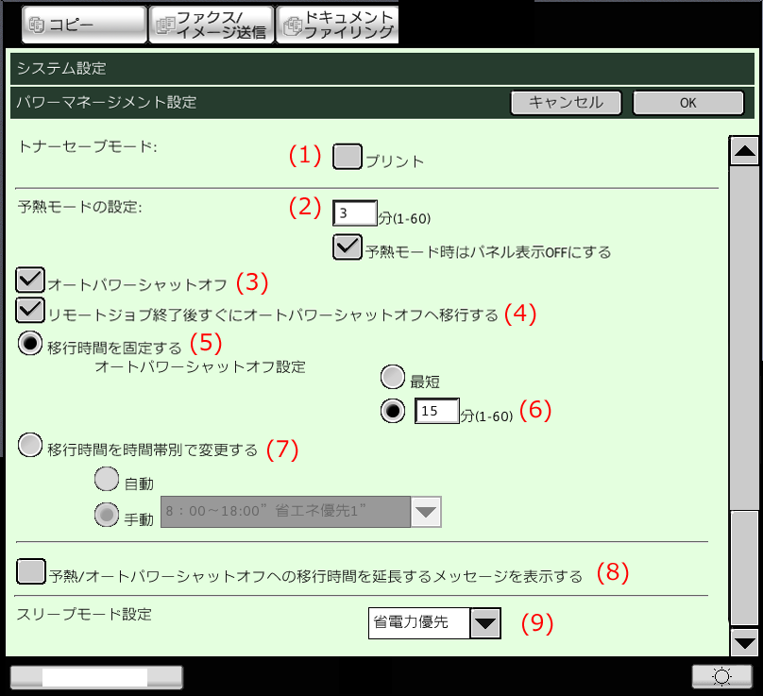This screenshot has width=763, height=696.
Task: Select the 最短 radio button
Action: (x=392, y=378)
